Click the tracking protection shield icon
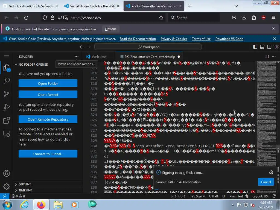 [x=45, y=18]
